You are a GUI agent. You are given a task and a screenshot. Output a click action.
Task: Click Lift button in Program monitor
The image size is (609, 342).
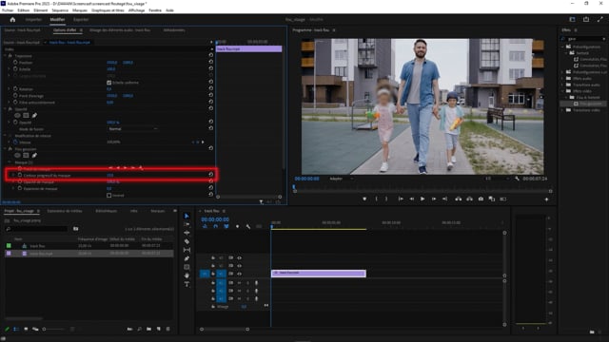tap(459, 199)
